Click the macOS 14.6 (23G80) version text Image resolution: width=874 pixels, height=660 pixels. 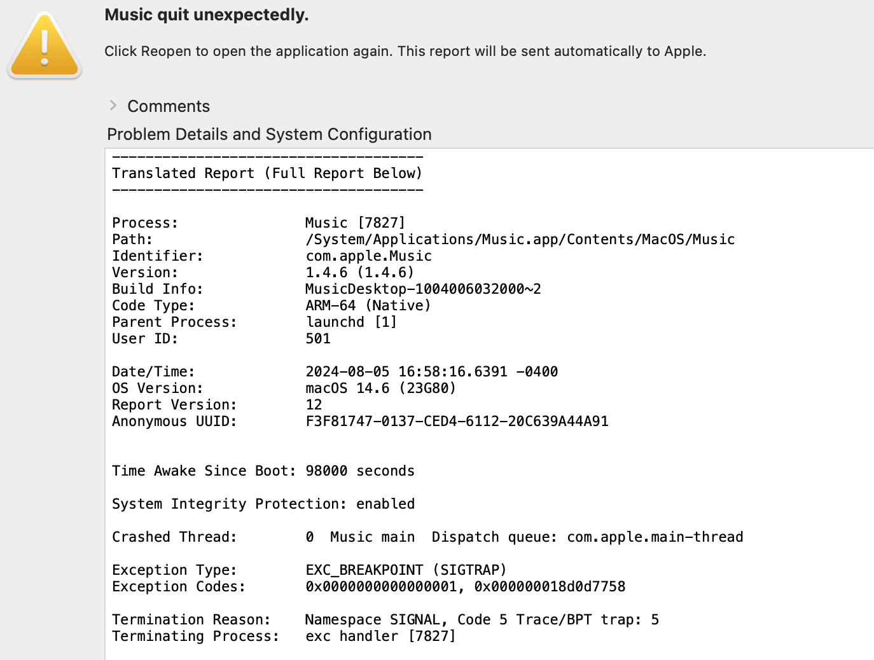(380, 388)
